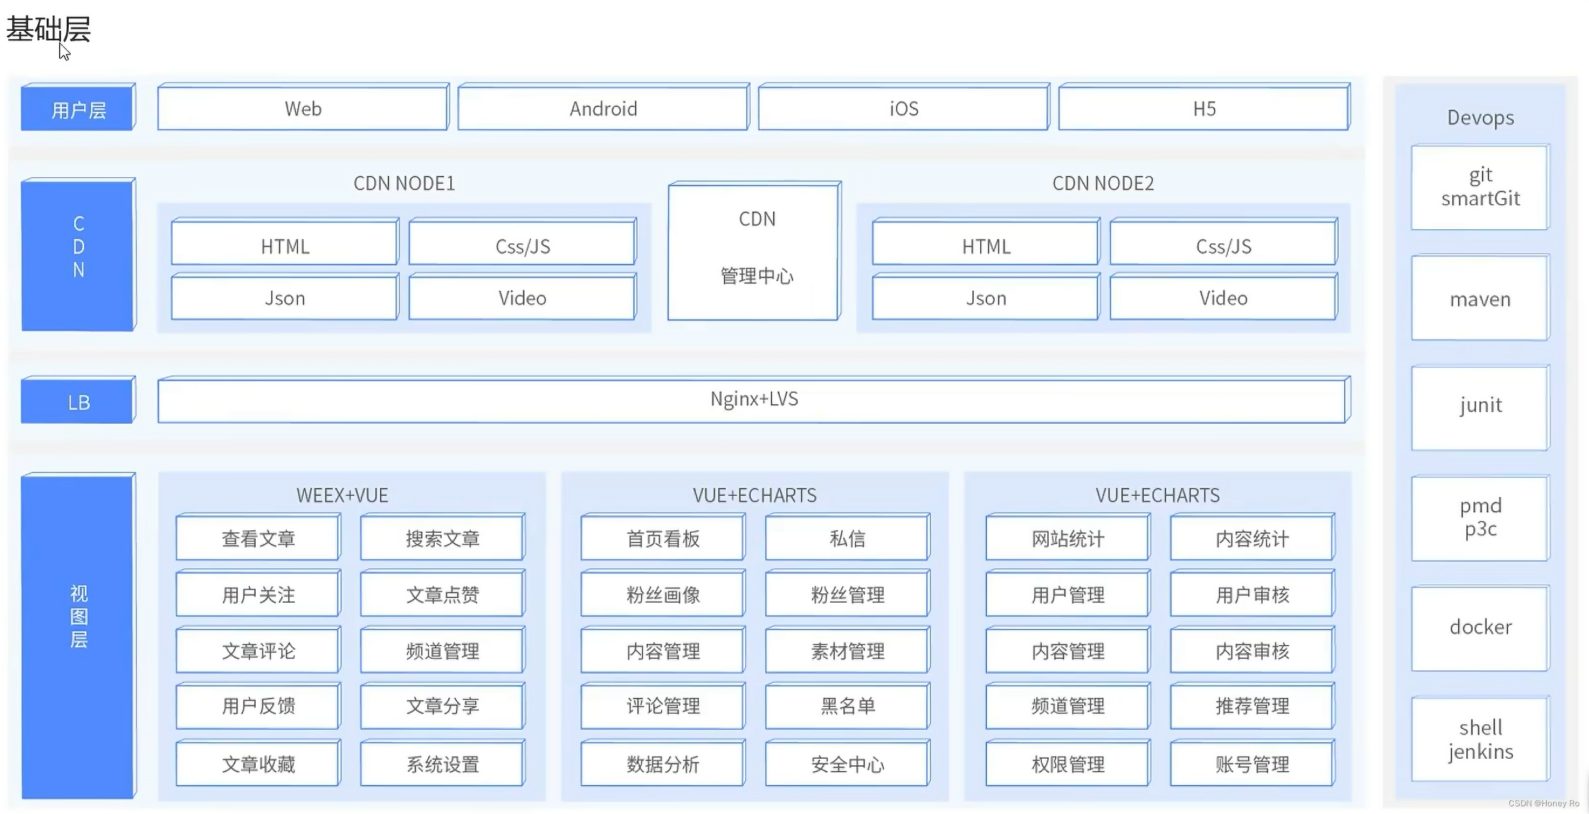Select the 黑名单 module box

[x=847, y=706]
